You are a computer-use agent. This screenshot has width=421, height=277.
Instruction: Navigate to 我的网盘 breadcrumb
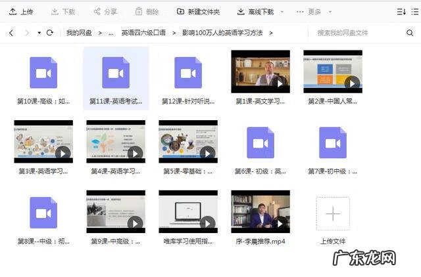79,33
